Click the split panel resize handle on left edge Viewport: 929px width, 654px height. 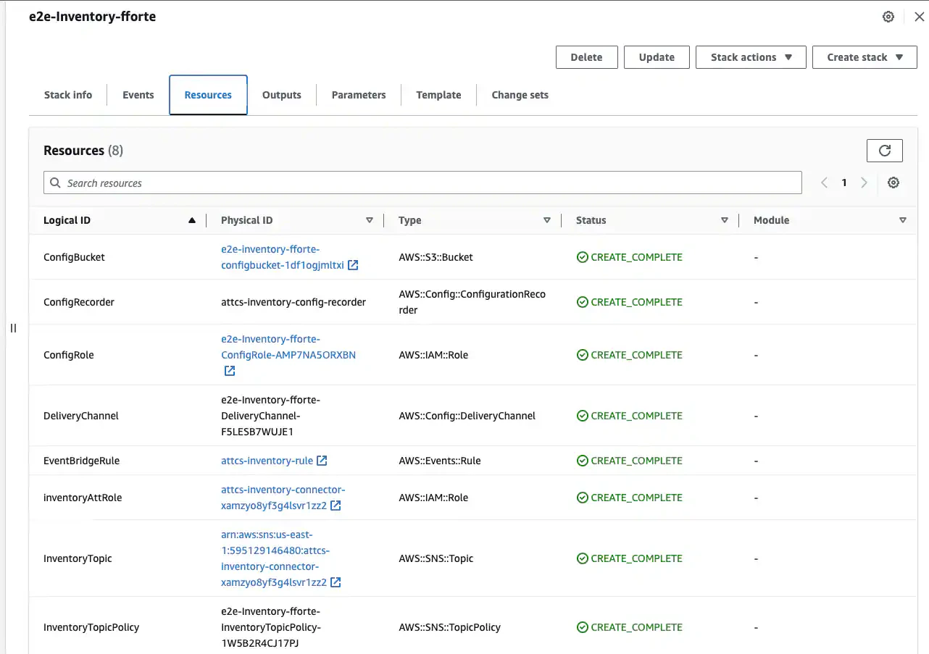click(x=13, y=328)
